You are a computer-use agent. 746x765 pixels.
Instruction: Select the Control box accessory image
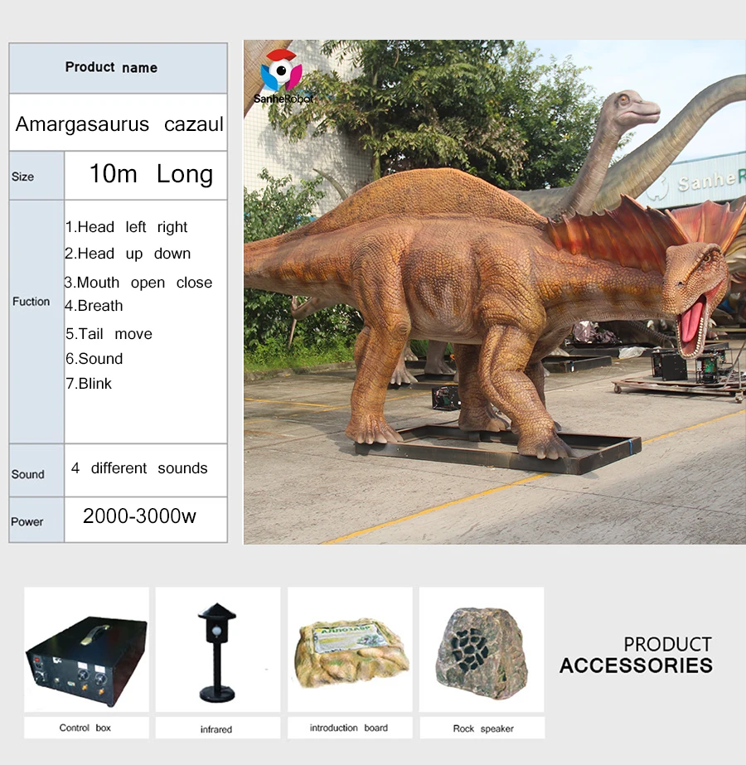[86, 650]
